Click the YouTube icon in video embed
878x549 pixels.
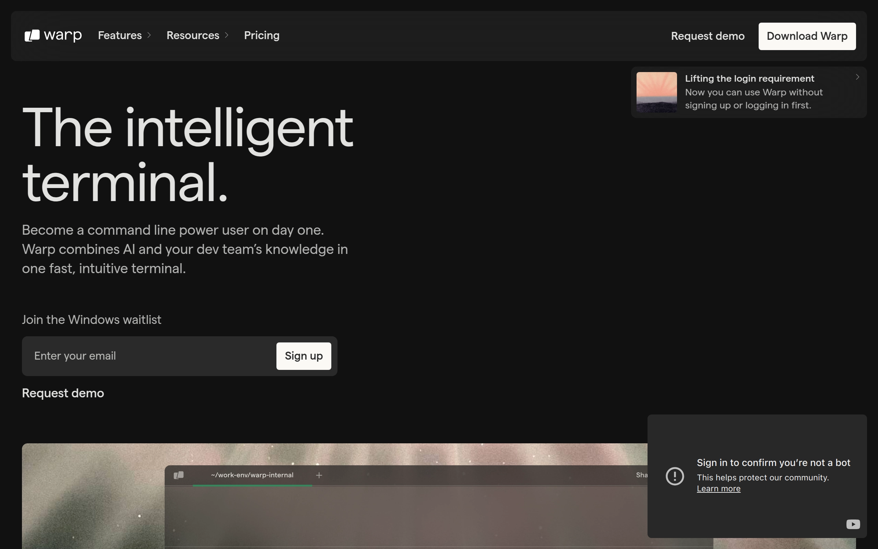click(x=853, y=524)
